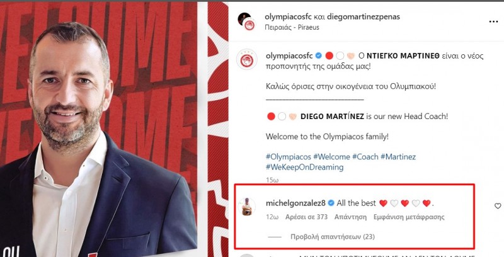Visit the diegomartinezpenas profile link
The image size is (504, 257).
[364, 17]
